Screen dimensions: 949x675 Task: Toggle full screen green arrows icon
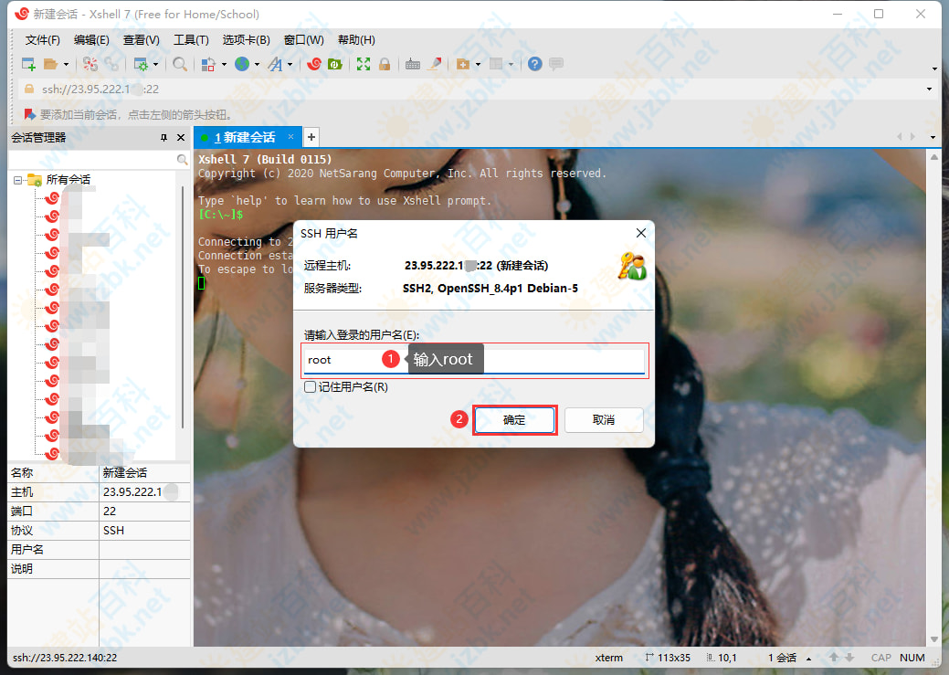point(364,64)
